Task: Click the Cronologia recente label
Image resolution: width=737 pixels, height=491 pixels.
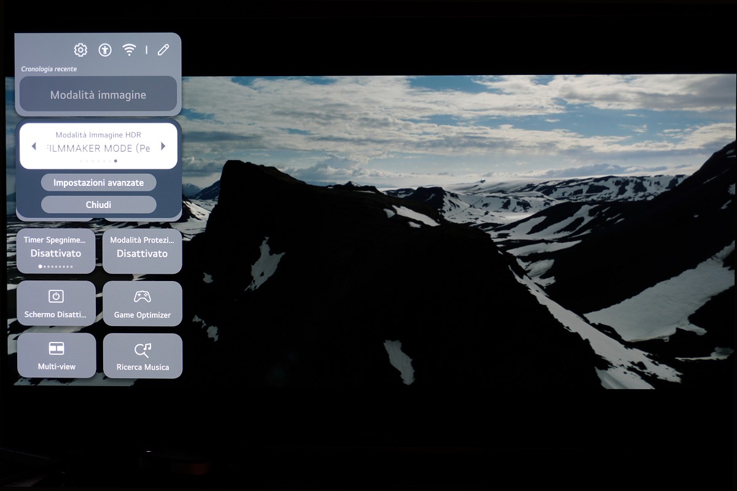Action: pyautogui.click(x=49, y=69)
